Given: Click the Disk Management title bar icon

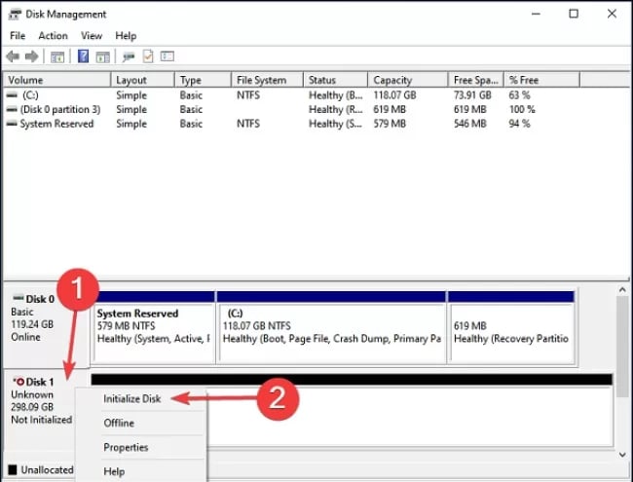Looking at the screenshot, I should click(15, 15).
